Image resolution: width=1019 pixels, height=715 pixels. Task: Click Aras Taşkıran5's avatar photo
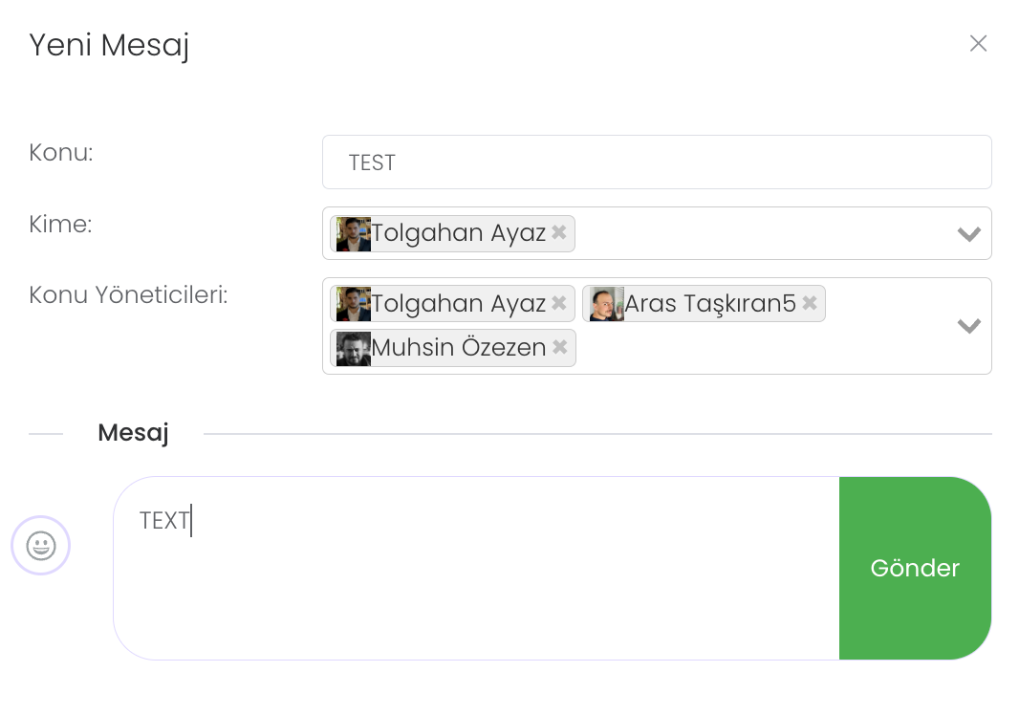click(606, 304)
